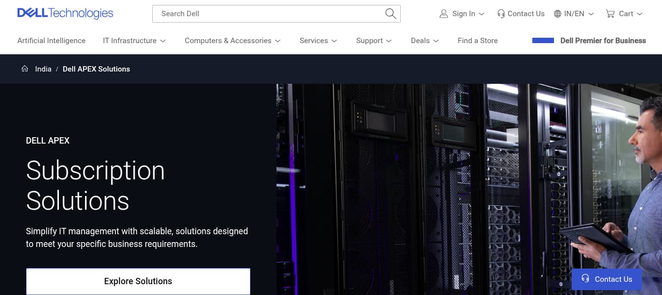Select Computers & Accessories menu label
Viewport: 662px width, 295px height.
click(228, 41)
